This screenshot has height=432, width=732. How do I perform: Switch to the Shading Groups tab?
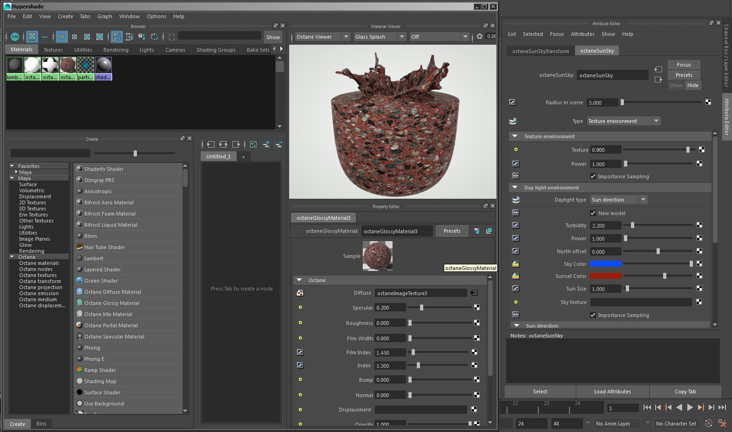[x=216, y=50]
